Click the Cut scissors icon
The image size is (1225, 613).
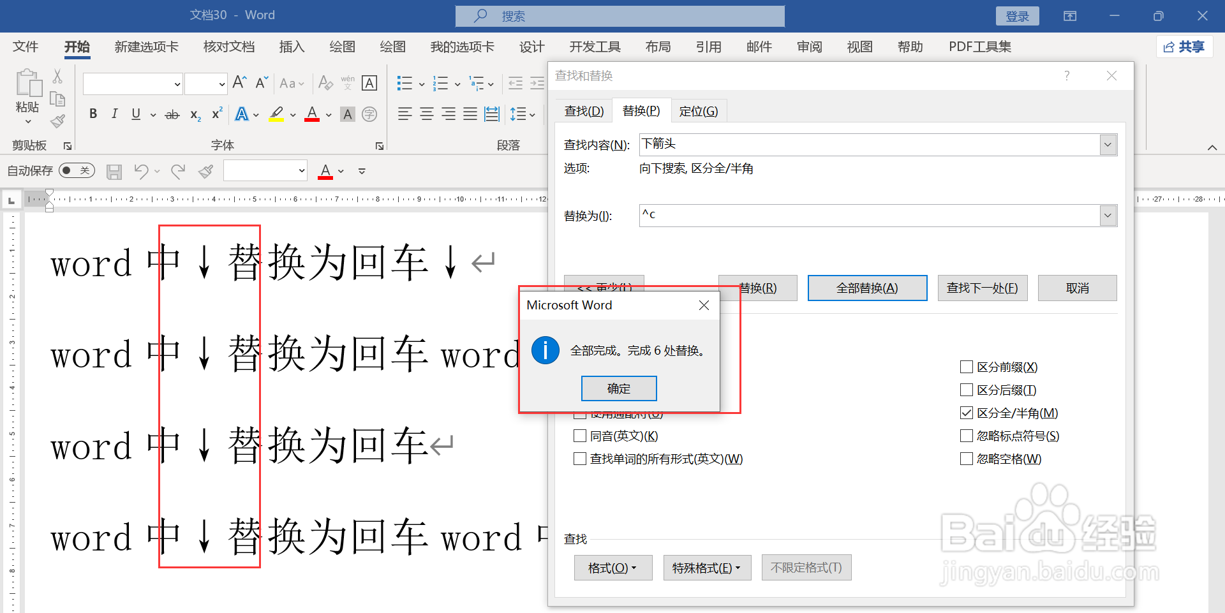click(57, 77)
